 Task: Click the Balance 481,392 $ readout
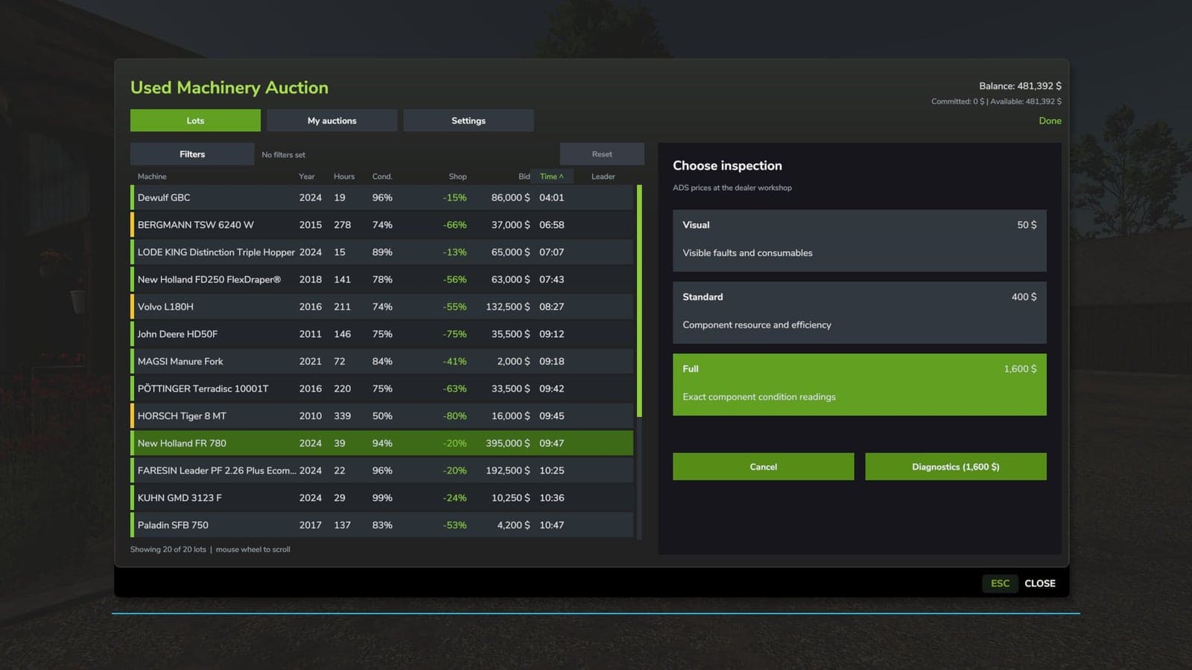1020,86
